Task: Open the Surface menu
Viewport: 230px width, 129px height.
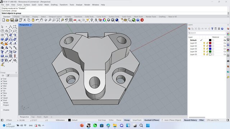Action: point(27,5)
